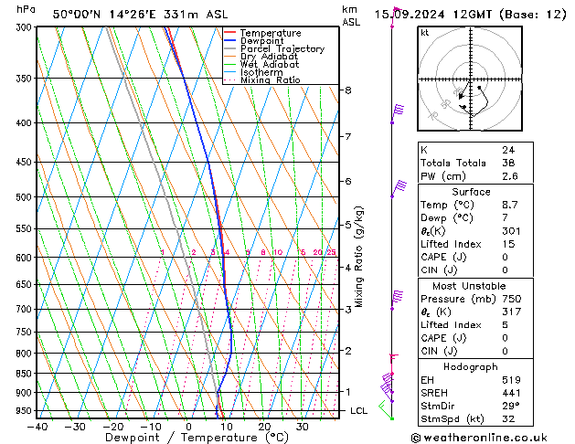
Task: Click the Surface section header
Action: point(471,193)
